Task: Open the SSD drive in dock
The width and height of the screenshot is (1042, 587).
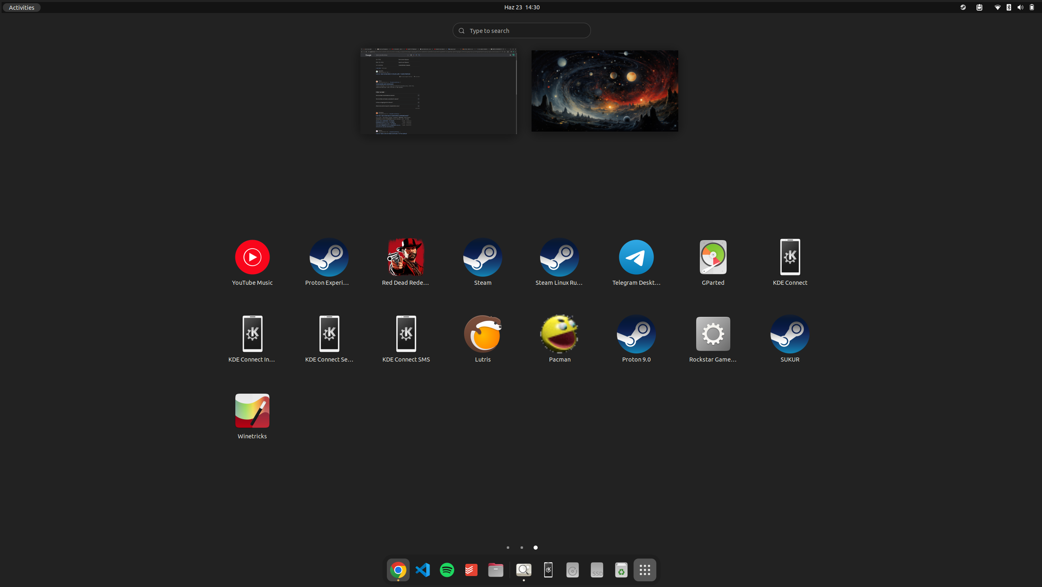Action: (x=597, y=570)
